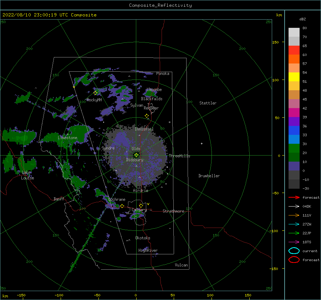Select the cyan 27ZW arrow icon

point(294,224)
